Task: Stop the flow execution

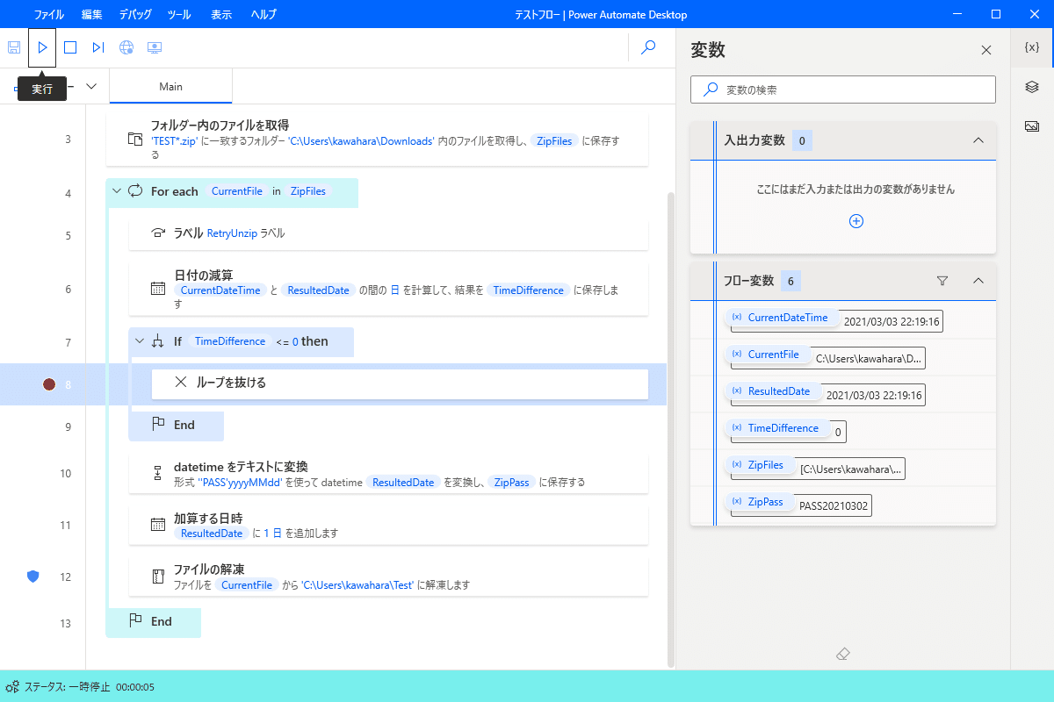Action: [x=70, y=47]
